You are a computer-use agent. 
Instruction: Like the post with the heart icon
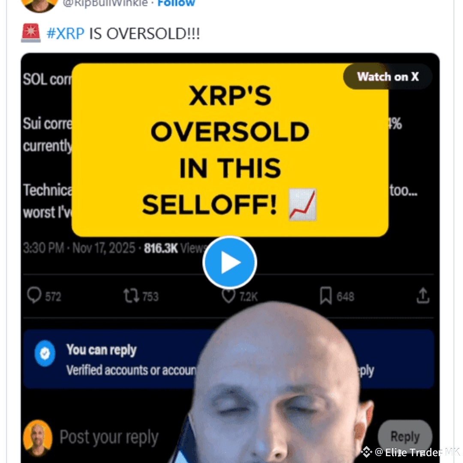pyautogui.click(x=228, y=296)
